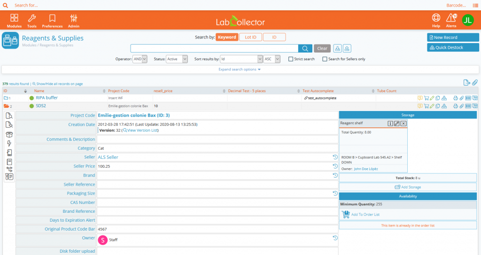Open the JL user avatar menu
This screenshot has width=481, height=255.
(468, 20)
